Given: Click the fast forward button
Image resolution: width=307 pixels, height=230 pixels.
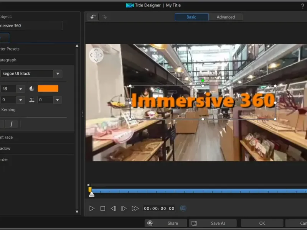Looking at the screenshot, I should 135,209.
